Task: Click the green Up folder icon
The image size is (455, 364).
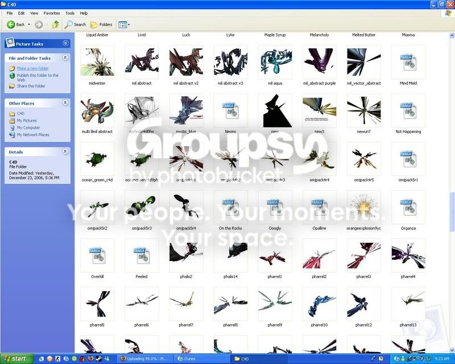Action: [x=56, y=24]
